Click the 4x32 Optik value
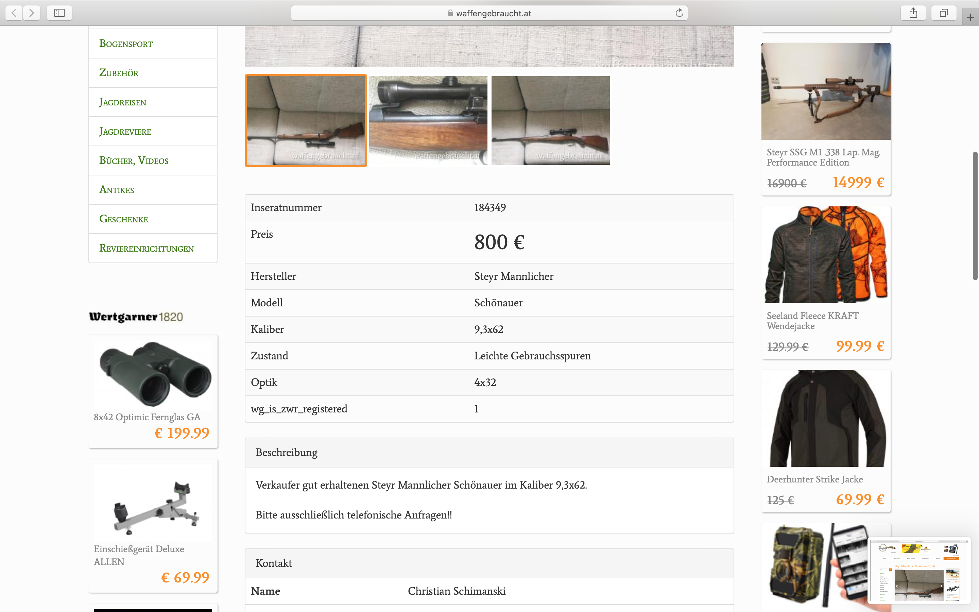 pyautogui.click(x=485, y=382)
